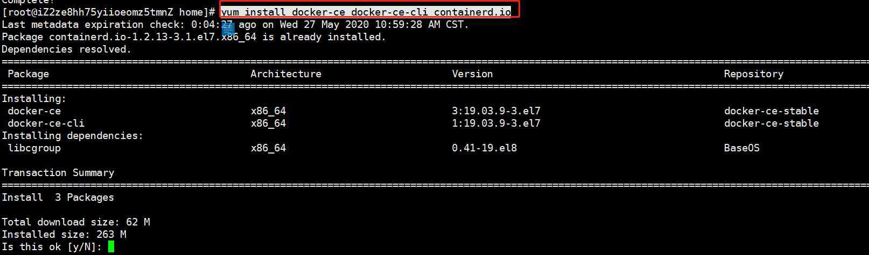869x255 pixels.
Task: Click the green cursor after the y/N prompt
Action: [x=111, y=246]
